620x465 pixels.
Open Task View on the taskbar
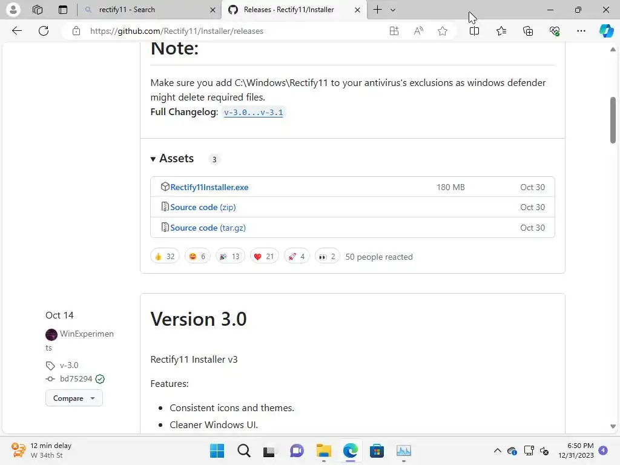tap(269, 451)
